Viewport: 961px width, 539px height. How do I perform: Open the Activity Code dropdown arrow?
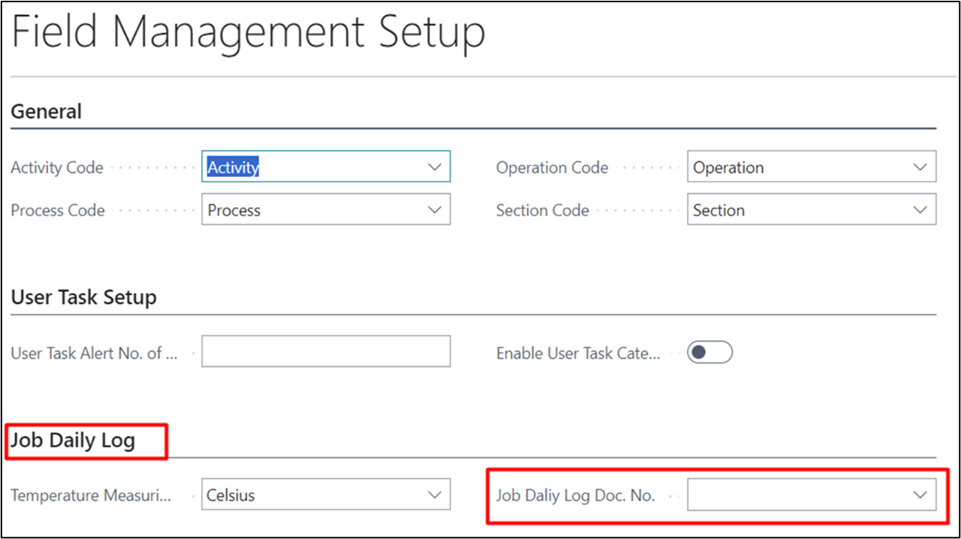(434, 167)
